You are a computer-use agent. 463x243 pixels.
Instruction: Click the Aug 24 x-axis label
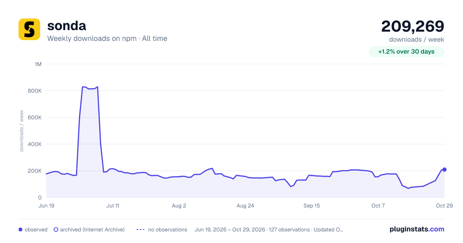[245, 206]
